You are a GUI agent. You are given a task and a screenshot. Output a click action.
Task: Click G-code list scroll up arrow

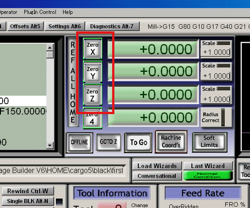[50, 48]
